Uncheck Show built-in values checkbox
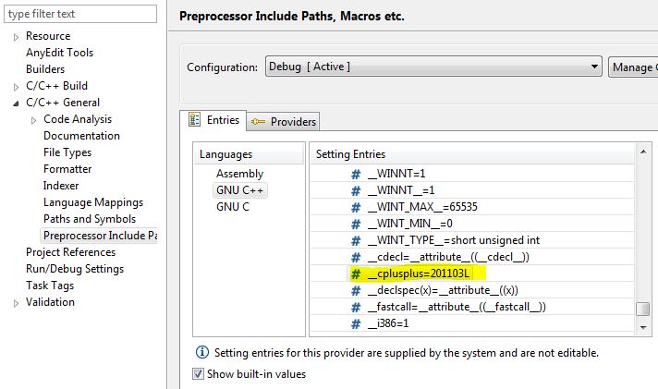This screenshot has width=658, height=389. pos(199,374)
